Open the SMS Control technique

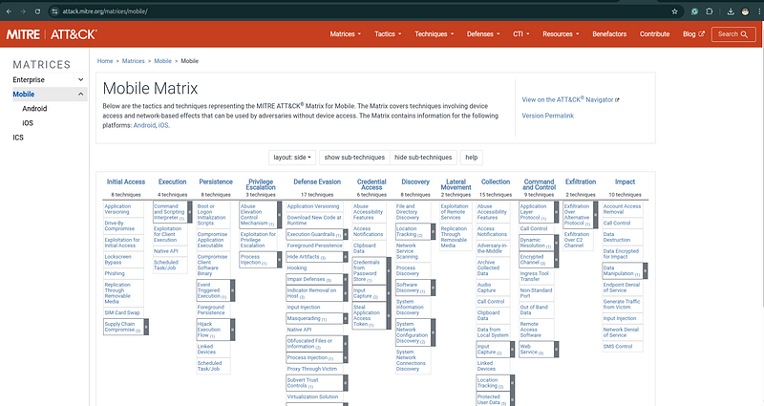(617, 347)
